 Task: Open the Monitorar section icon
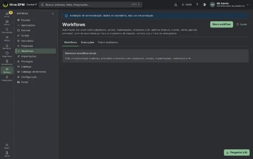tap(7, 46)
